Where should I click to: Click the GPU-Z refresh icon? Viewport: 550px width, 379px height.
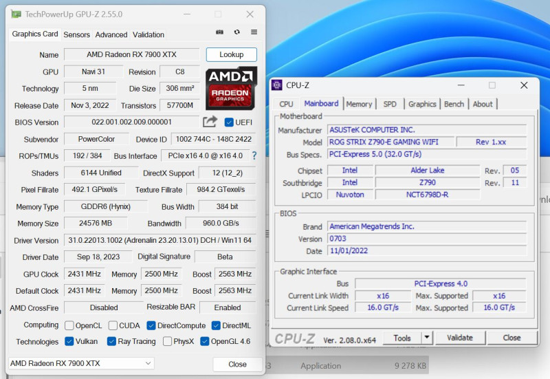(237, 32)
